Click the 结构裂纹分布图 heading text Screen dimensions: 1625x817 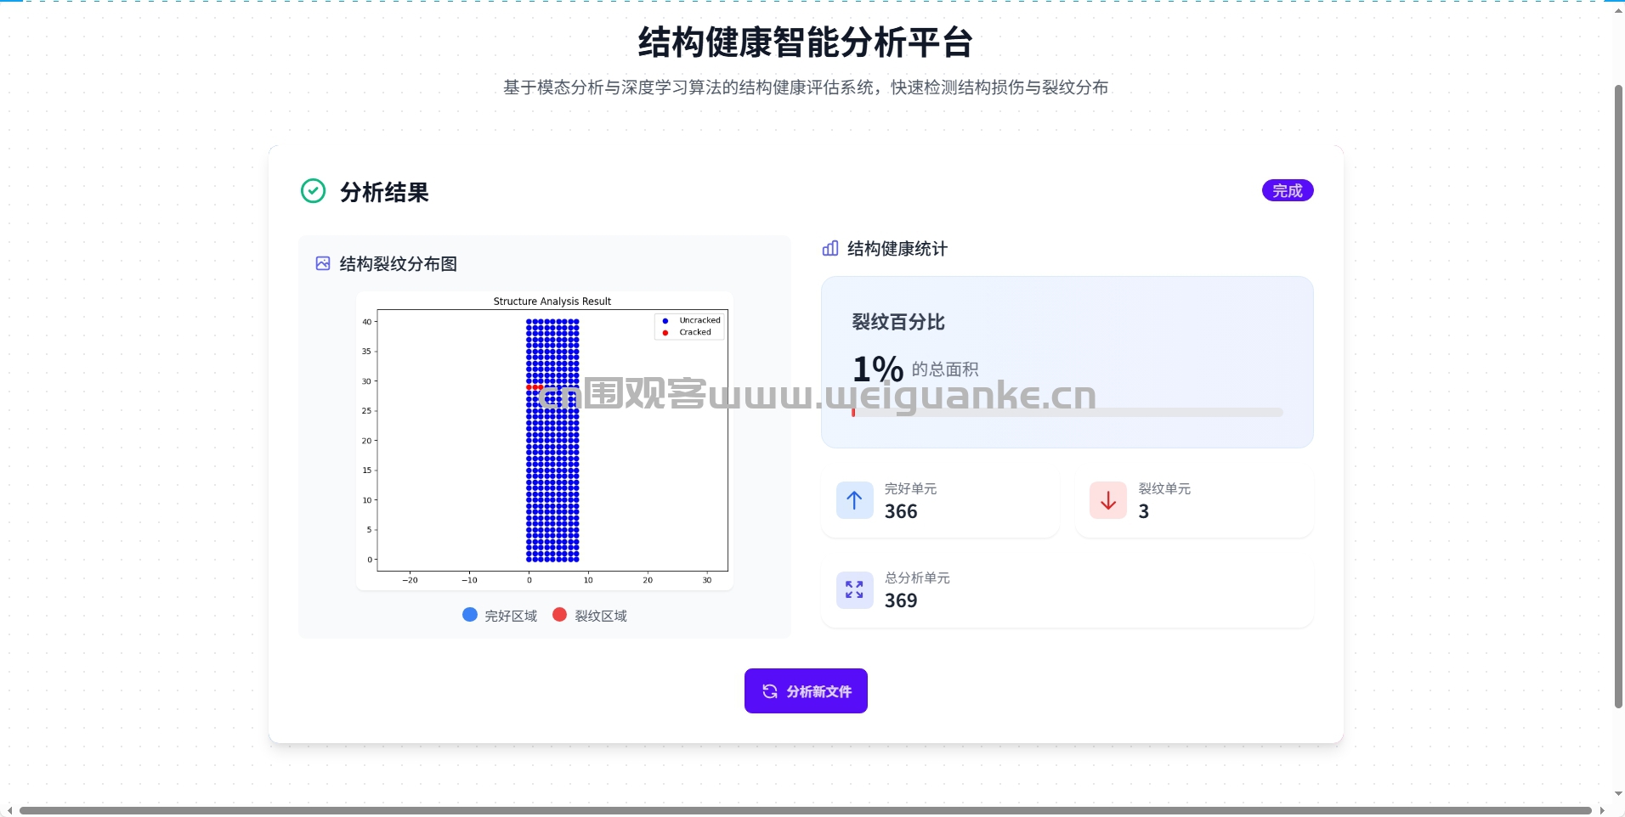click(399, 263)
